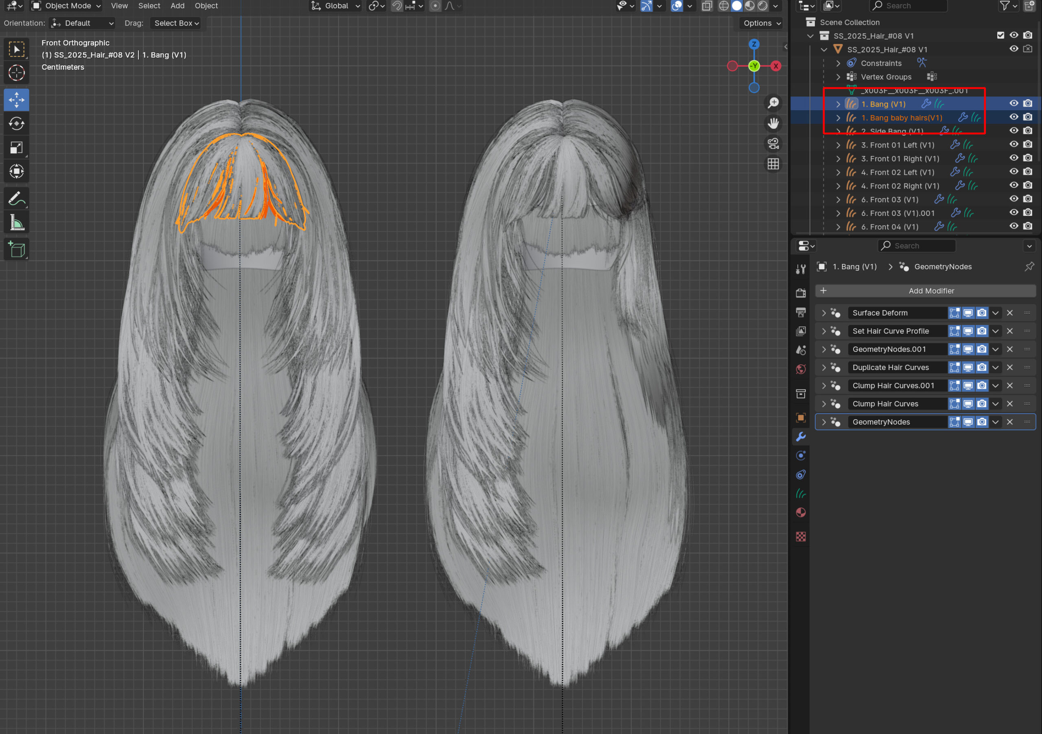The image size is (1042, 734).
Task: Choose the Add Cube tool
Action: [x=16, y=249]
